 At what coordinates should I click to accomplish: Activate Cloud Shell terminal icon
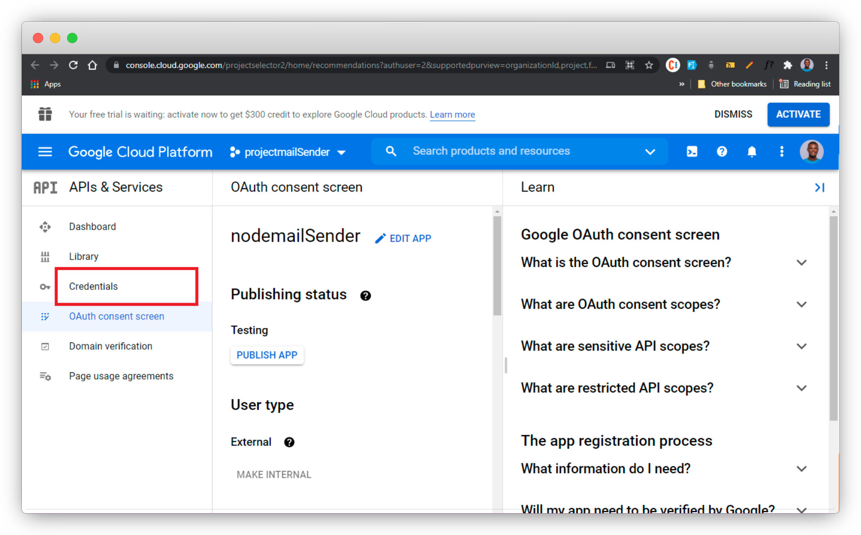(692, 152)
